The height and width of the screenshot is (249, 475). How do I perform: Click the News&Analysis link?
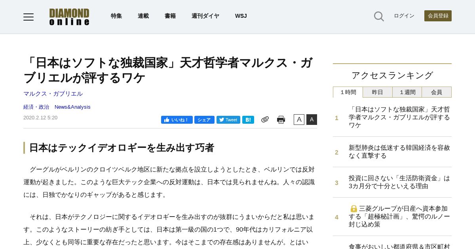point(72,107)
